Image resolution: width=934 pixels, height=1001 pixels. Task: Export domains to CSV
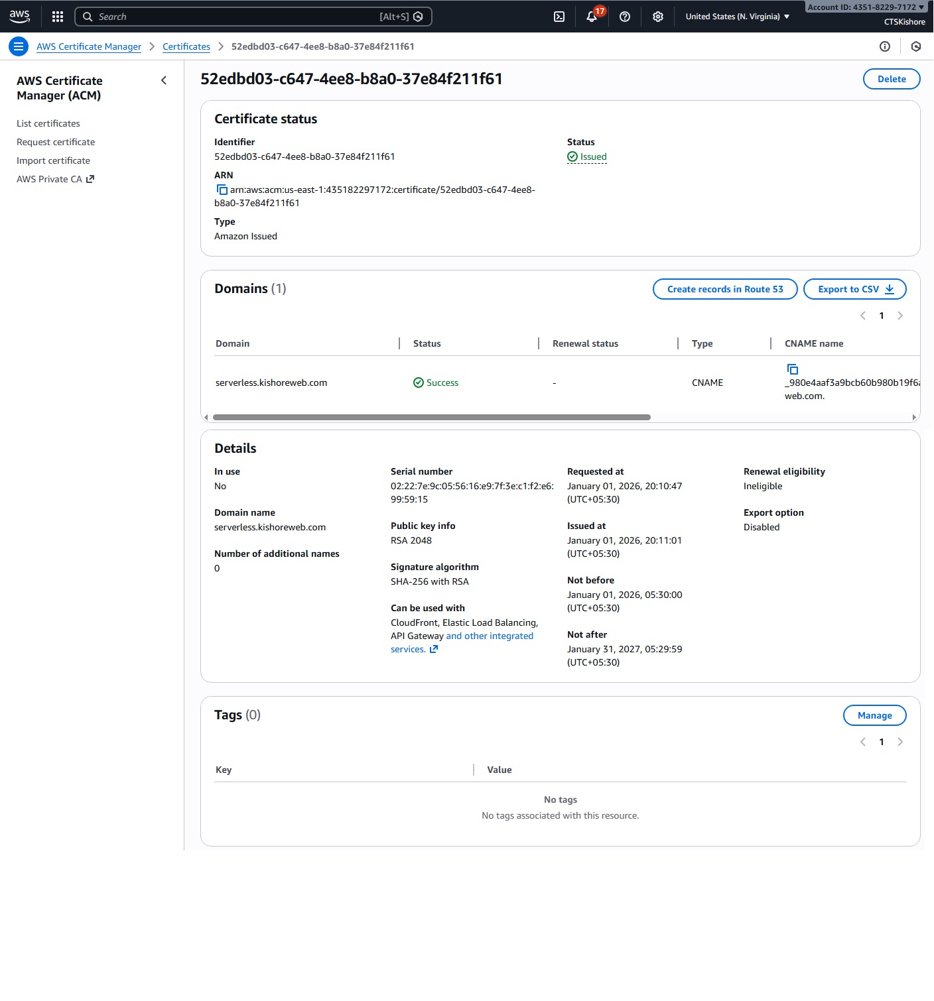854,289
